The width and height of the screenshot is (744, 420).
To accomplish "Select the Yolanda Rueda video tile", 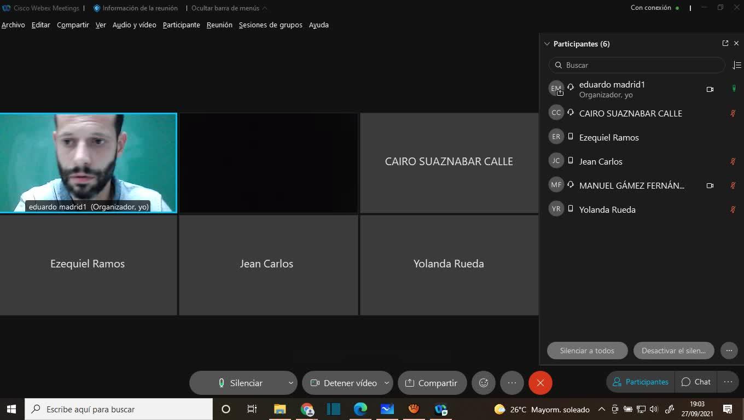I will coord(449,265).
